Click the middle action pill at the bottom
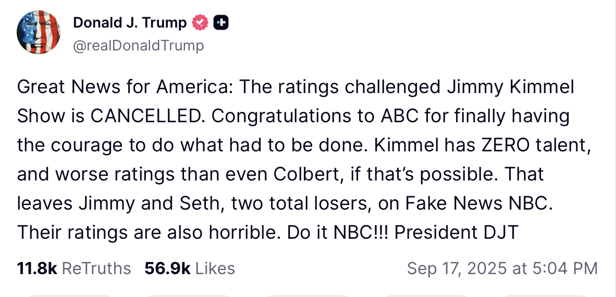The width and height of the screenshot is (616, 297). click(307, 295)
